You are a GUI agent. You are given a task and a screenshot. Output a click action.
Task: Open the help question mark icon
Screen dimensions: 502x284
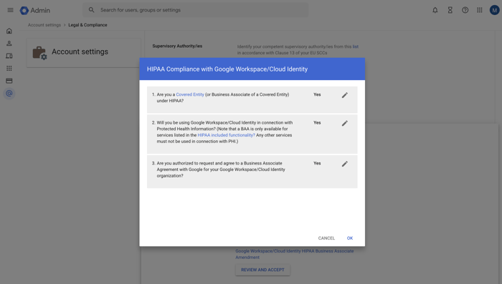pyautogui.click(x=465, y=10)
